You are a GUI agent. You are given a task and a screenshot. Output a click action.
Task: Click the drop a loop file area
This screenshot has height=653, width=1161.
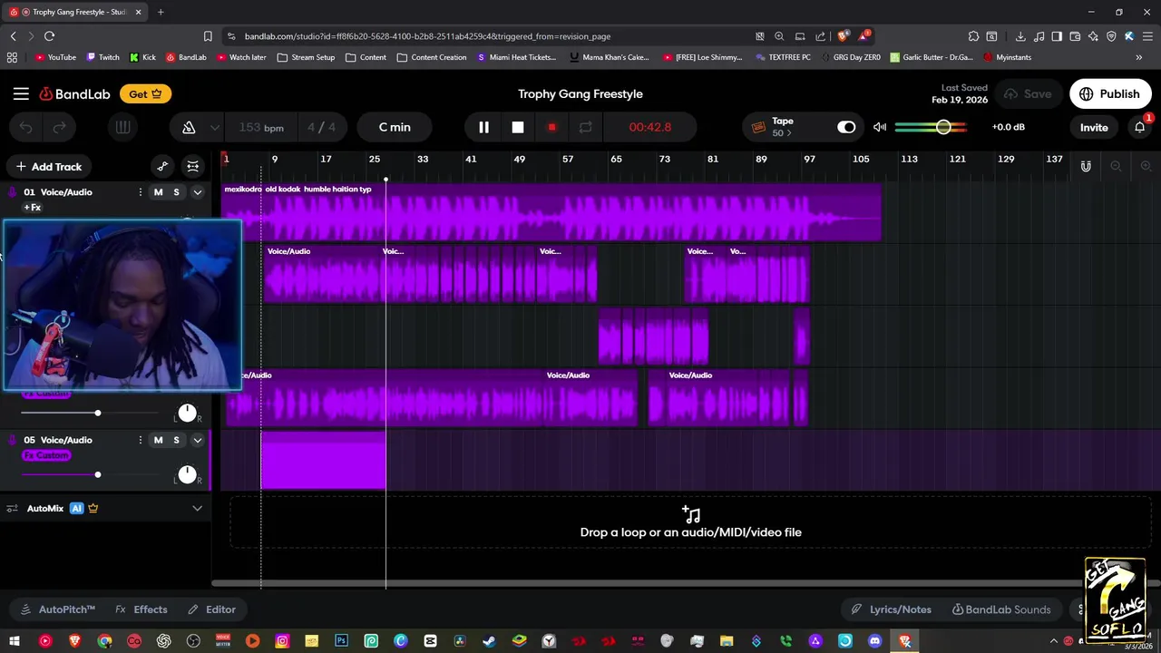coord(690,523)
